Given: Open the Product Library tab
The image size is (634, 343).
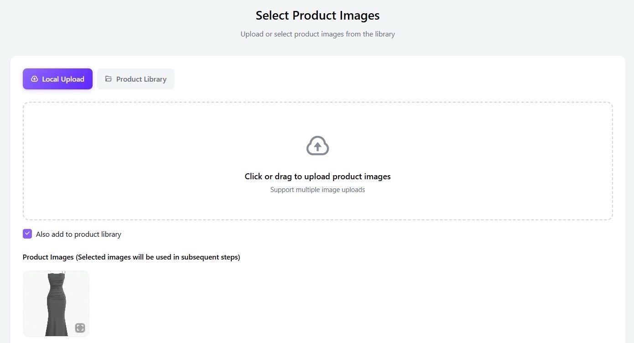Looking at the screenshot, I should click(135, 79).
